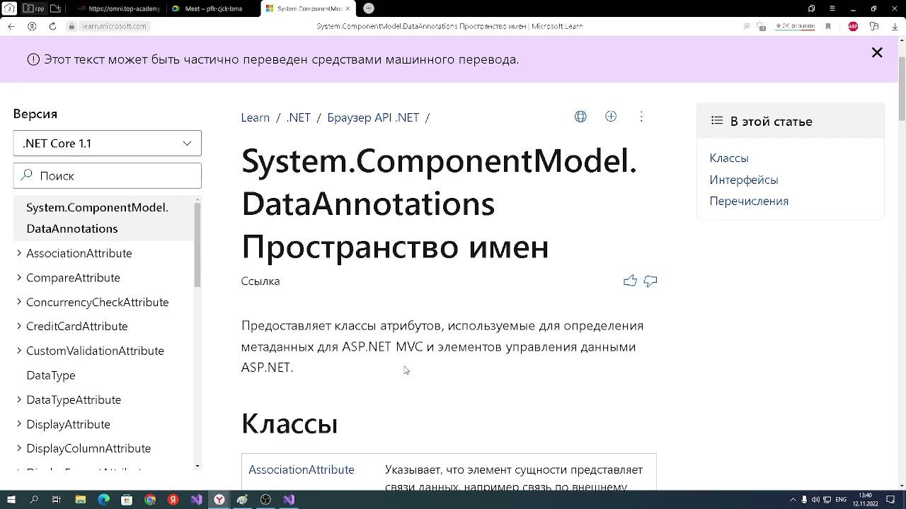The image size is (906, 509).
Task: Show hidden system tray icons
Action: pyautogui.click(x=793, y=500)
